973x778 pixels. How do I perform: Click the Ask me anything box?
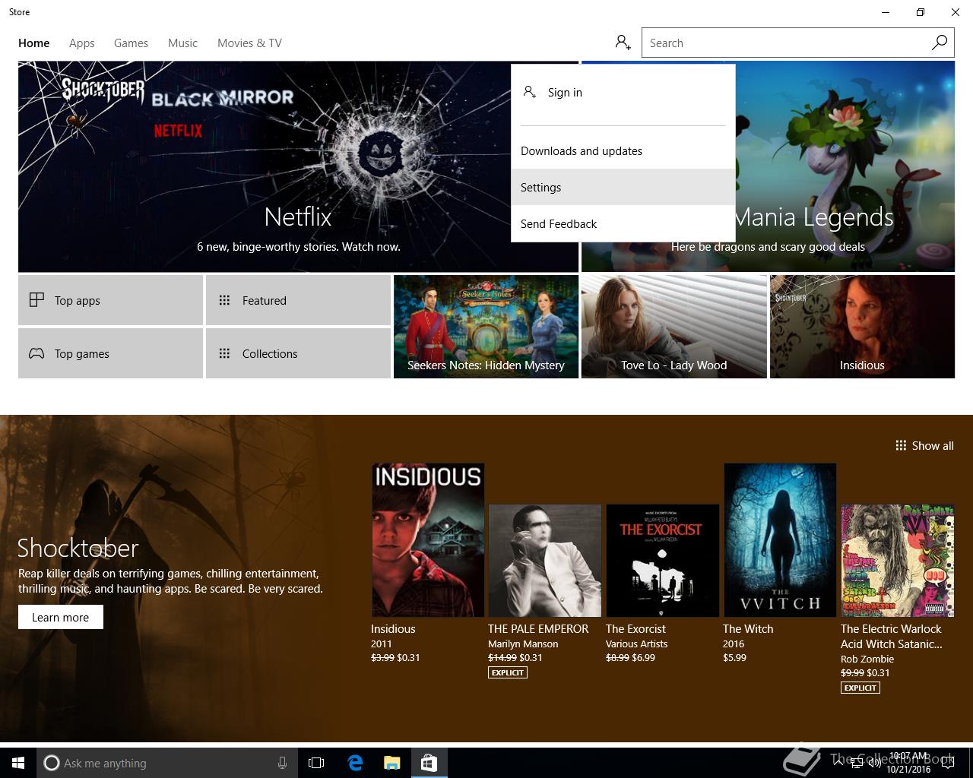pyautogui.click(x=166, y=763)
